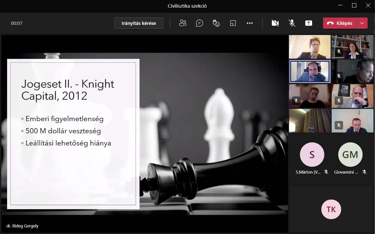The width and height of the screenshot is (375, 234).
Task: Show the participants list
Action: (x=183, y=23)
